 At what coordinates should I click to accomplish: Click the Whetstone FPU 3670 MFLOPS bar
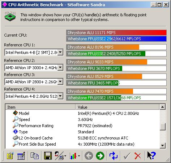(116, 68)
